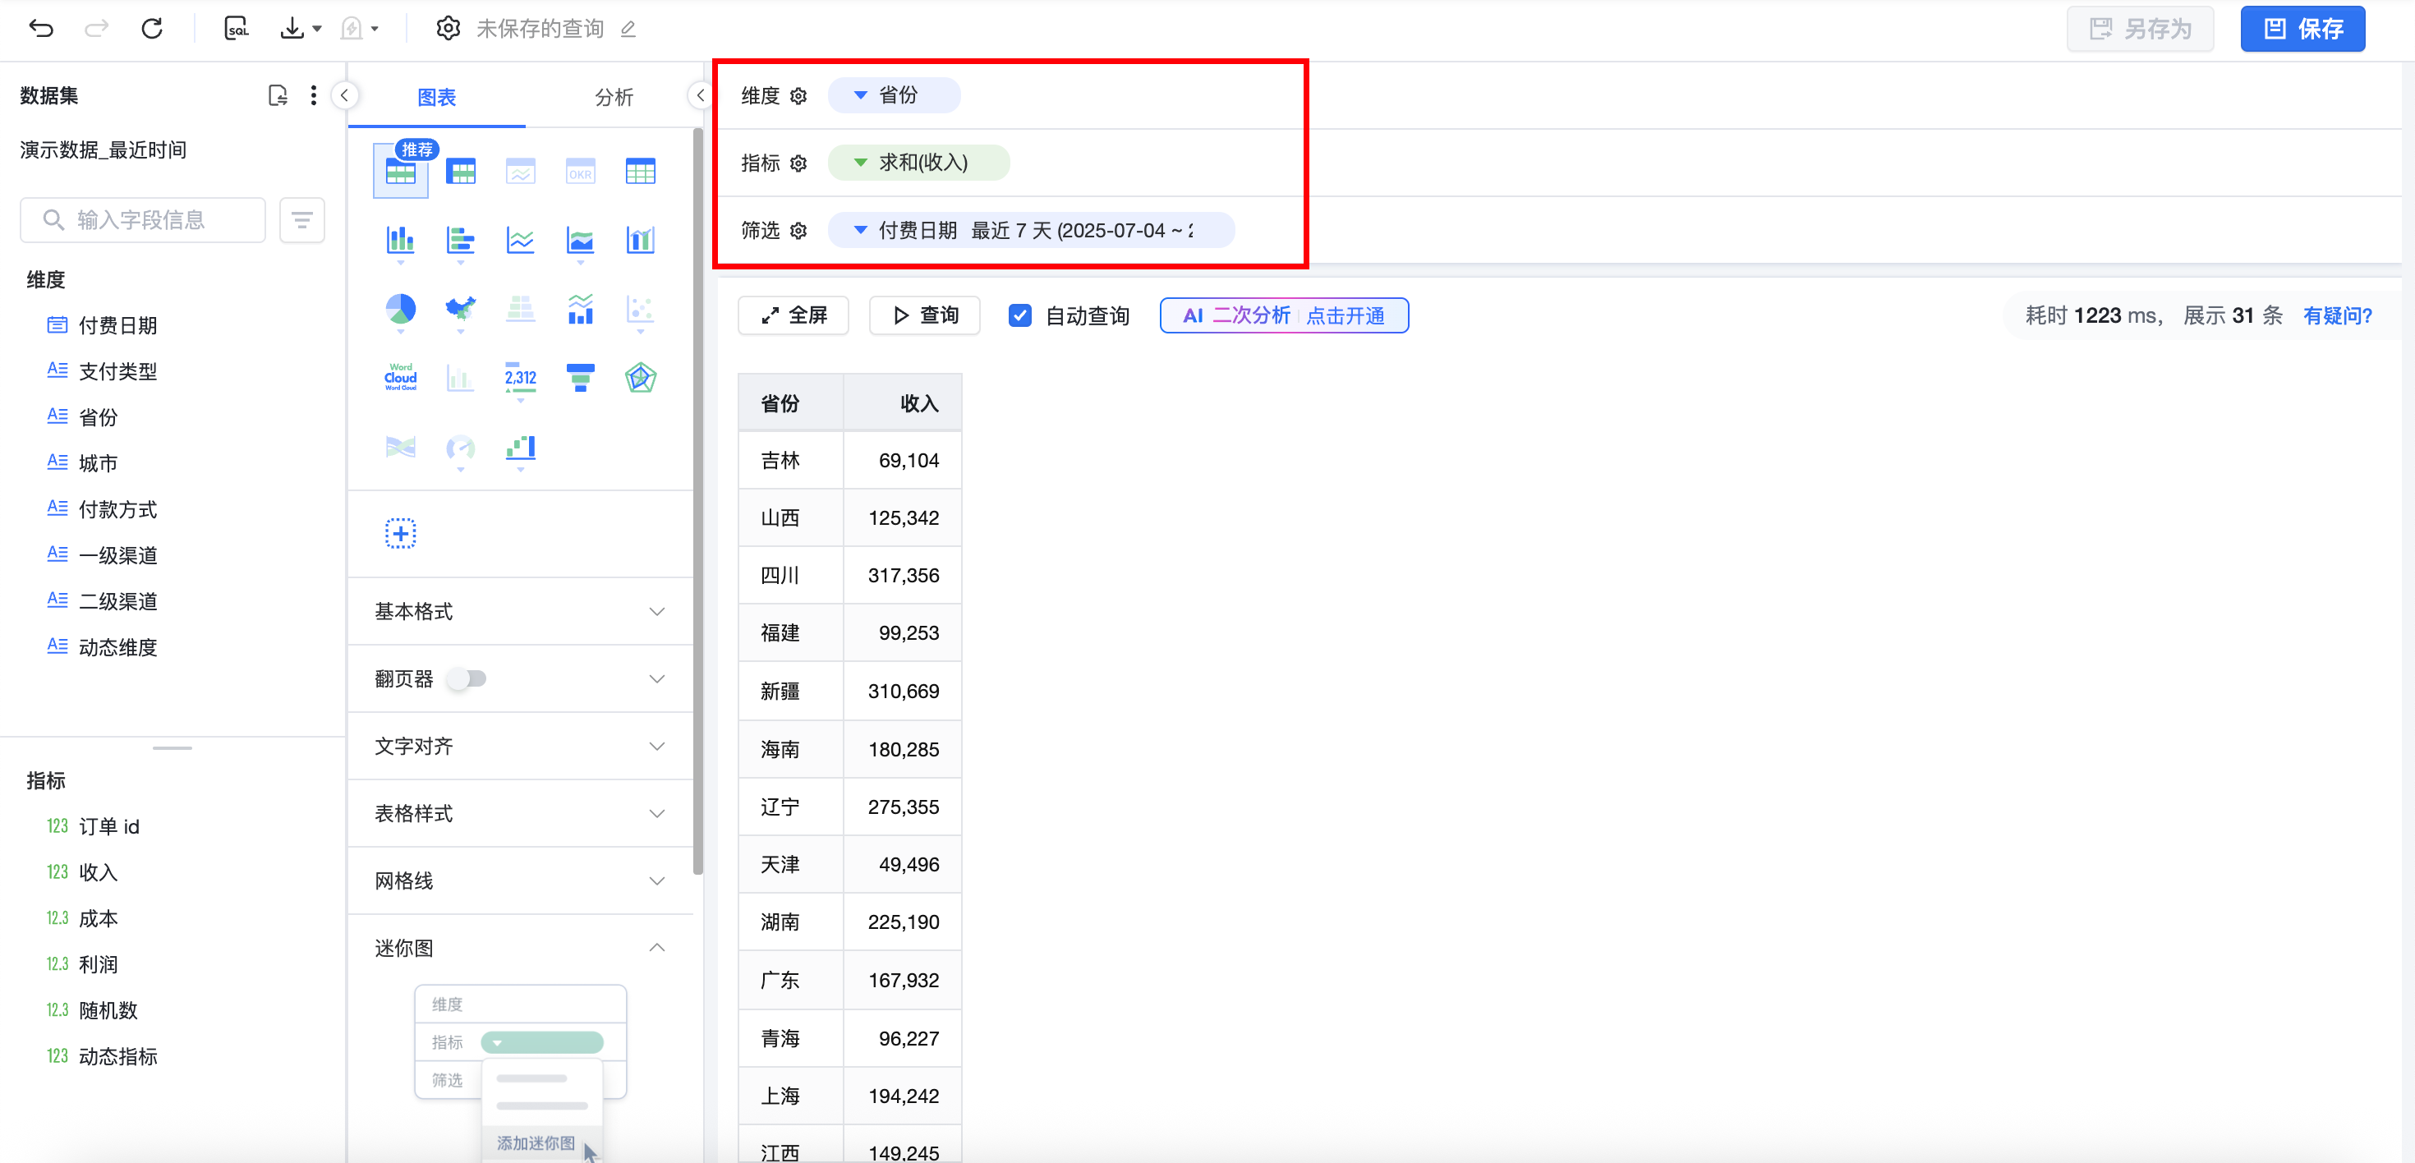Select the China map chart icon
Image resolution: width=2415 pixels, height=1163 pixels.
[460, 308]
